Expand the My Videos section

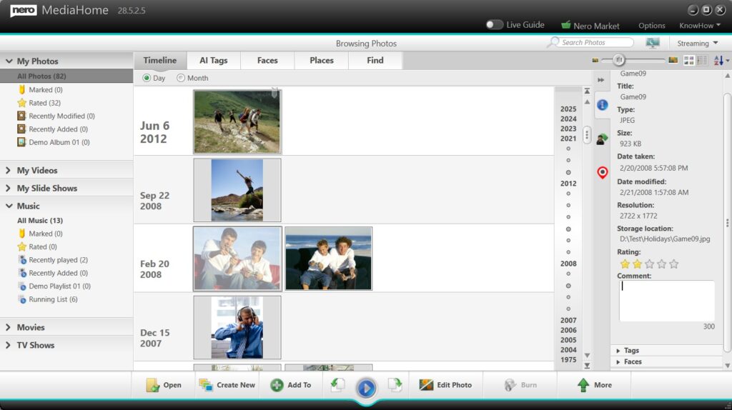pos(8,170)
